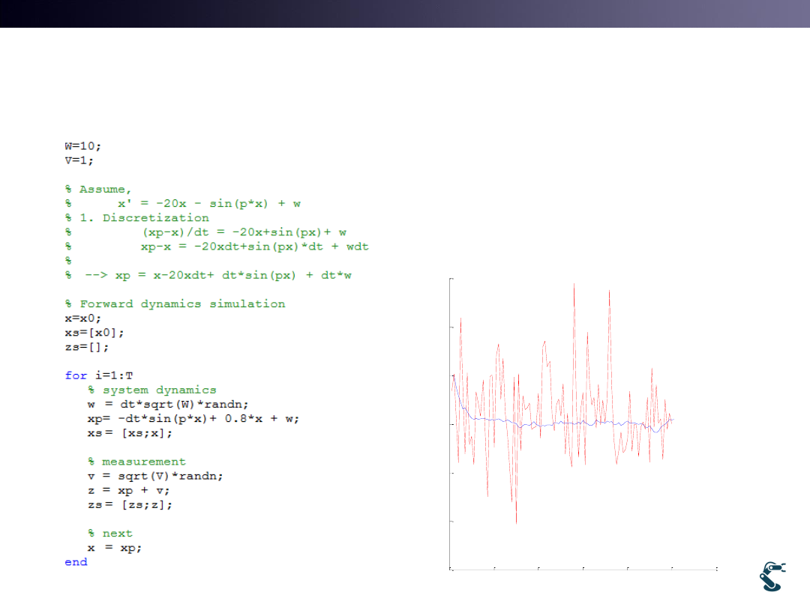Click the 'end' keyword in the code

coord(76,562)
